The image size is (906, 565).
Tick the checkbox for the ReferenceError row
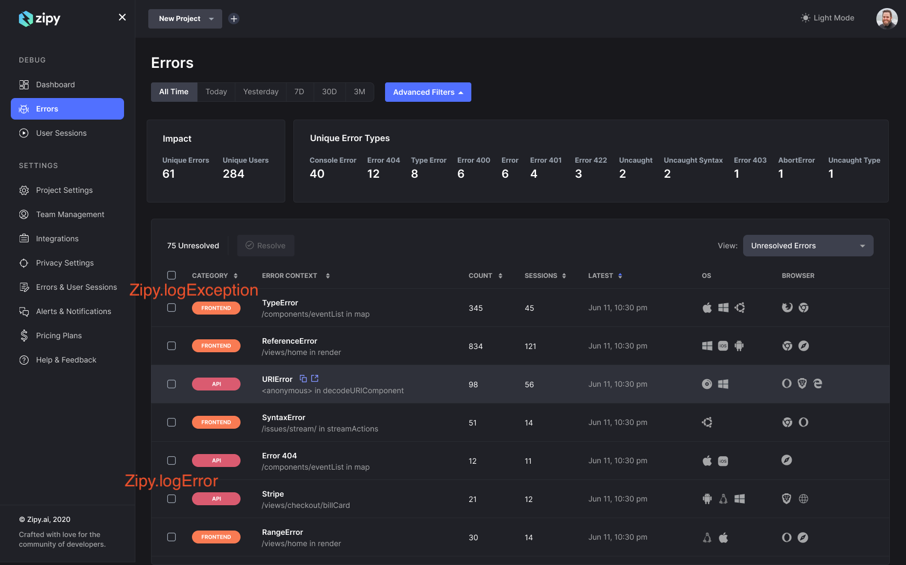pos(171,346)
